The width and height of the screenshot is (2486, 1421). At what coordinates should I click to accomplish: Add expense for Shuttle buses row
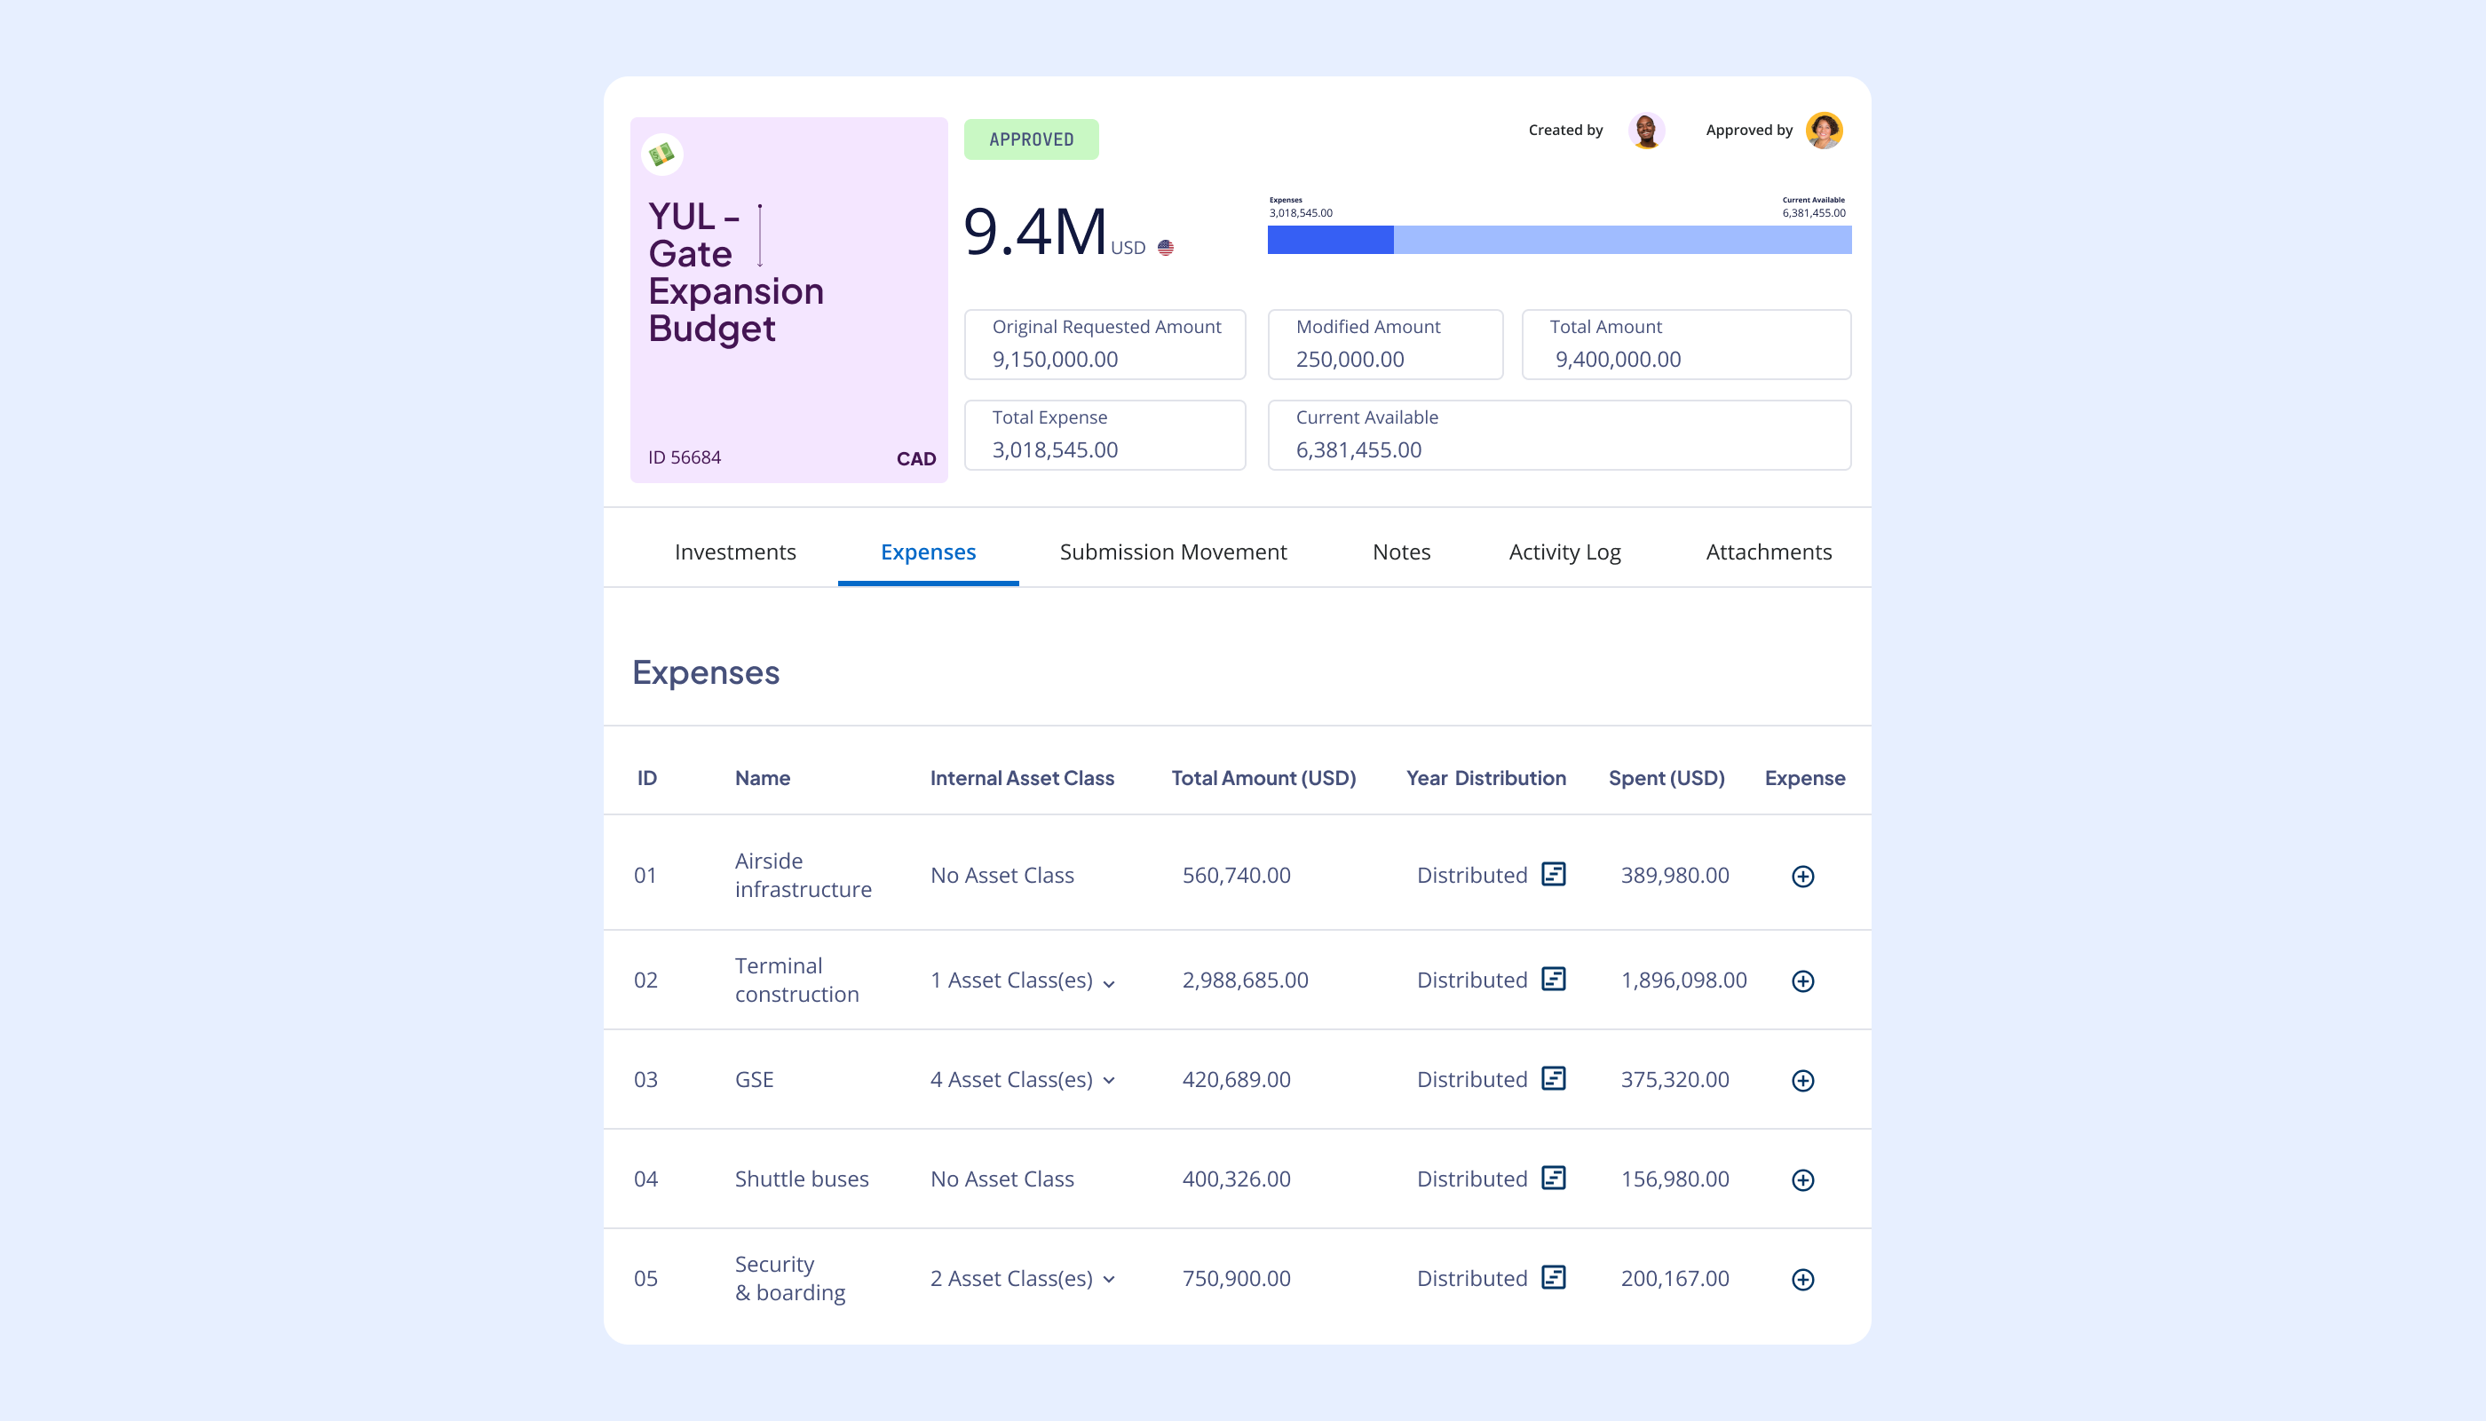(x=1802, y=1180)
